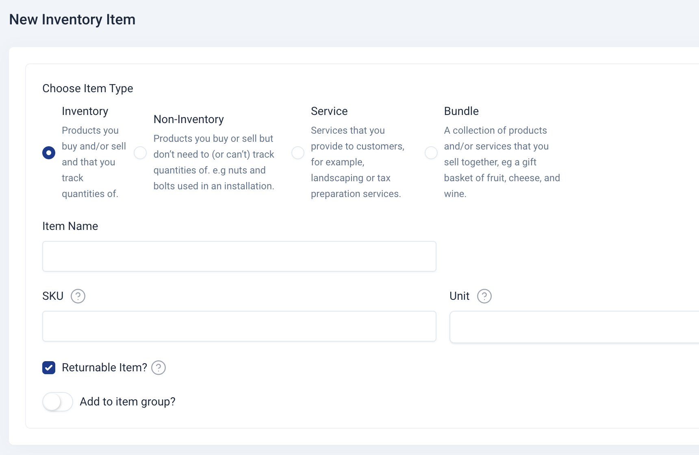Viewport: 699px width, 455px height.
Task: Click the Returnable Item help icon
Action: tap(158, 368)
